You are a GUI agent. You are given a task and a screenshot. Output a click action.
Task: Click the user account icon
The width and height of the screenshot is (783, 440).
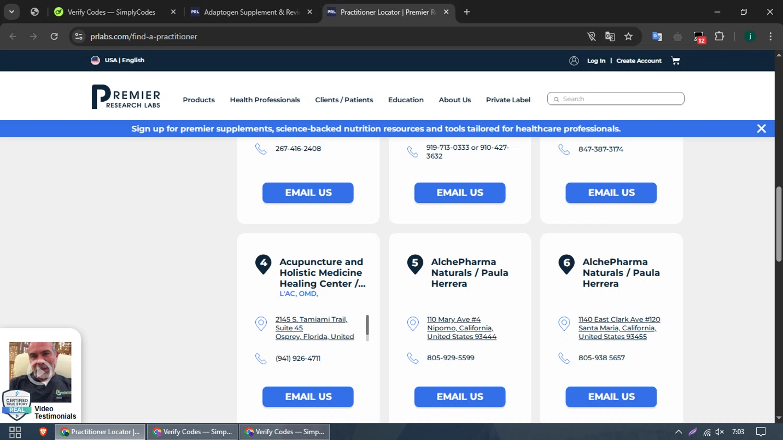point(574,61)
